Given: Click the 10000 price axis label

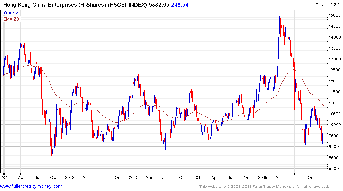Looking at the screenshot, I should (x=334, y=125).
